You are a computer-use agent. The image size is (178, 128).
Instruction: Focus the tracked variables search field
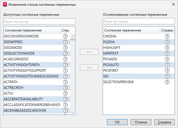pos(139,22)
